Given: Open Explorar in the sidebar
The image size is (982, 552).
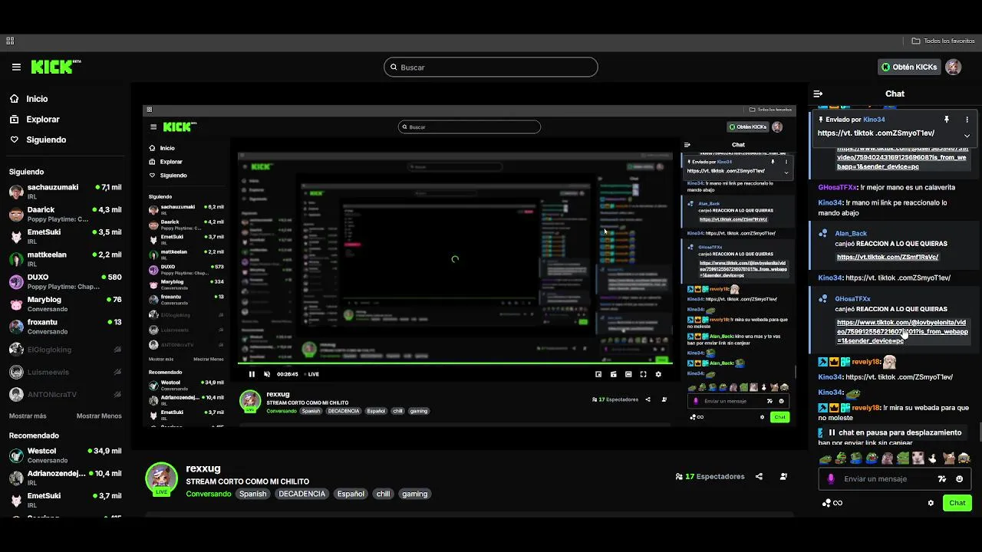Looking at the screenshot, I should tap(35, 120).
